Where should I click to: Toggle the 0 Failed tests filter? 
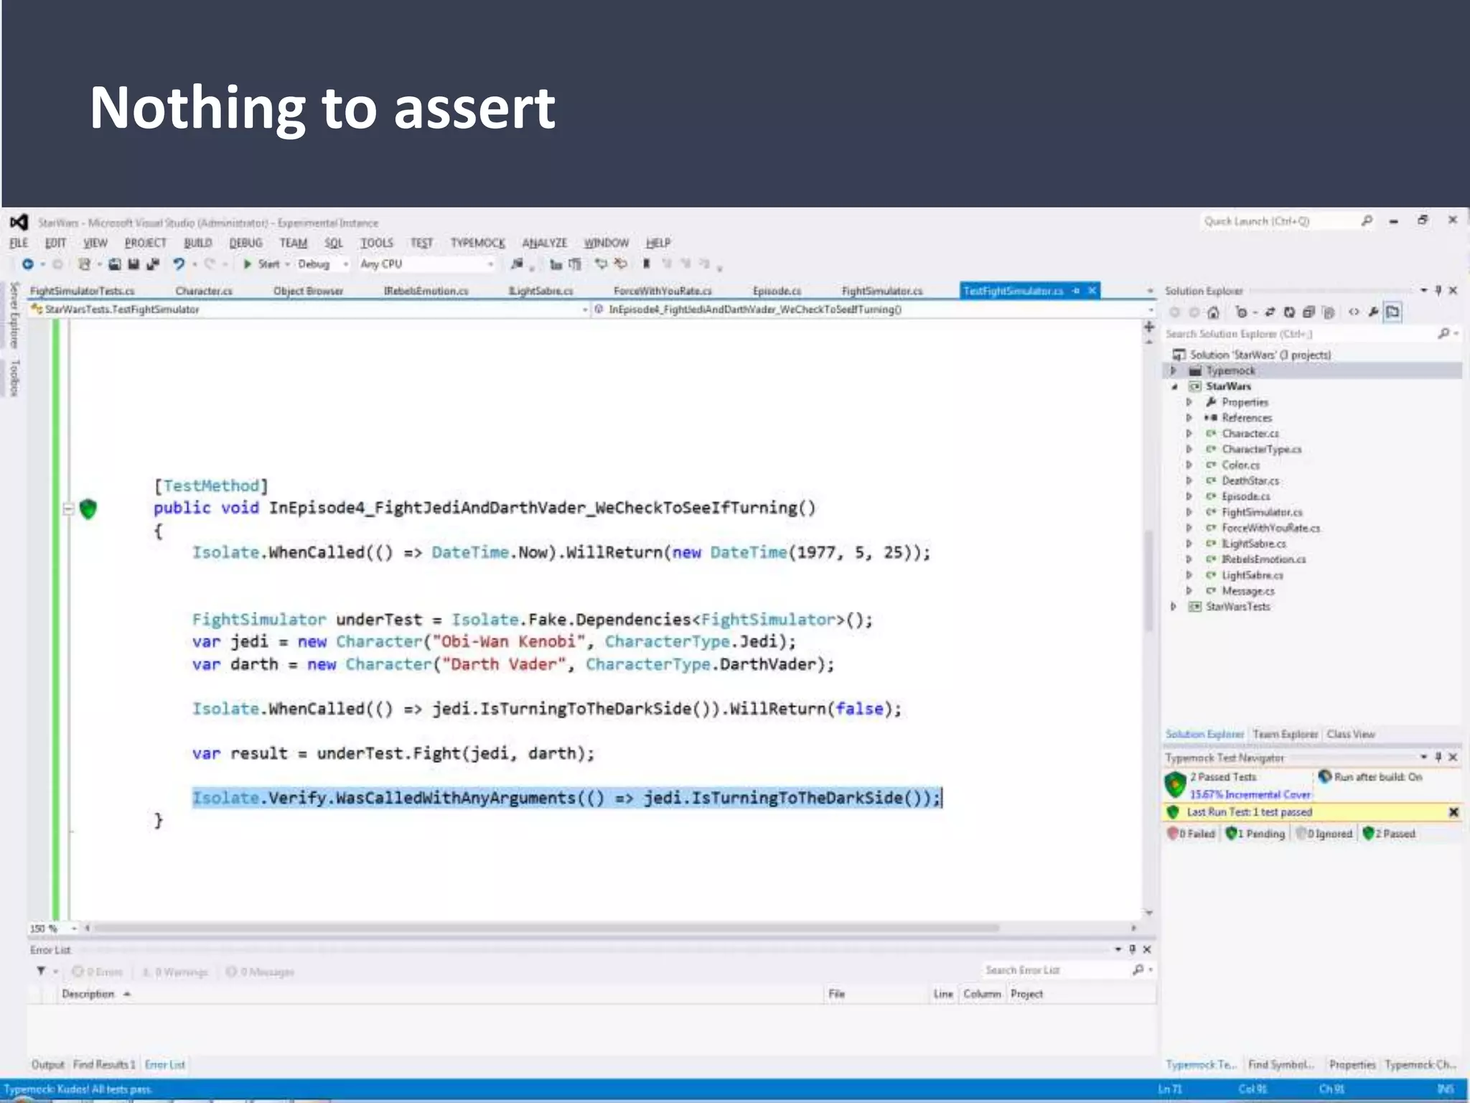[x=1192, y=834]
